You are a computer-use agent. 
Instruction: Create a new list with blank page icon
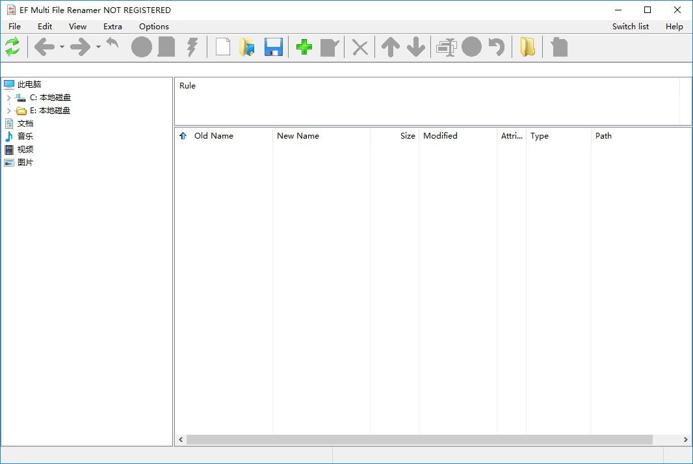tap(223, 47)
